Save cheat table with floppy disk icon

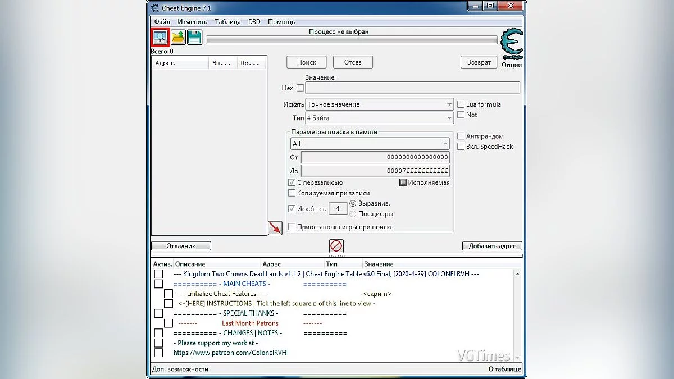194,38
